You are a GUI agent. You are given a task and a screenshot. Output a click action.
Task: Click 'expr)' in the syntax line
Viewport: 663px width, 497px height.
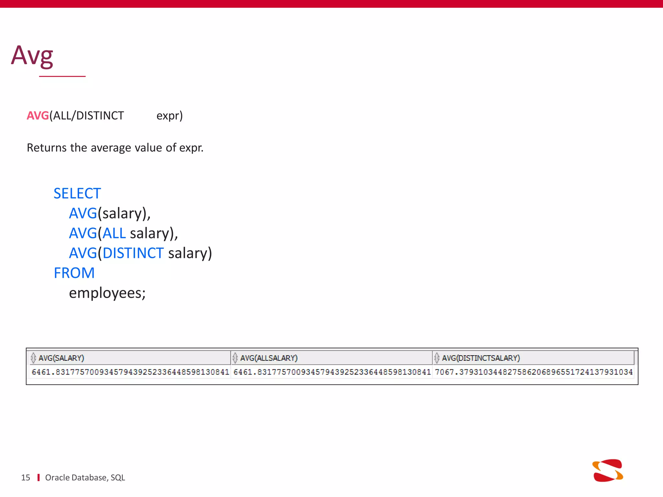click(170, 116)
